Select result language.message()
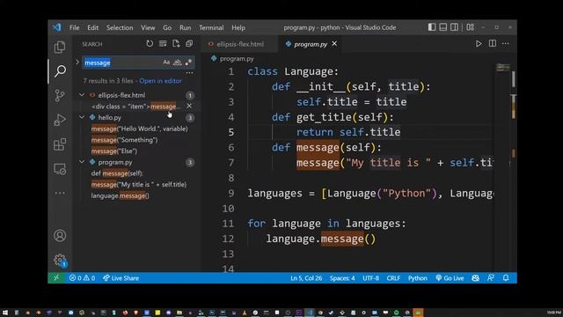The width and height of the screenshot is (563, 317). pos(120,195)
